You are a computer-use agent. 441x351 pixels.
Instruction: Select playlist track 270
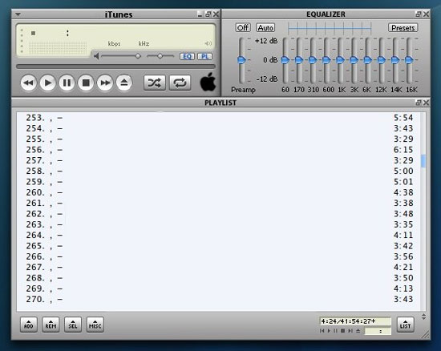(x=220, y=299)
